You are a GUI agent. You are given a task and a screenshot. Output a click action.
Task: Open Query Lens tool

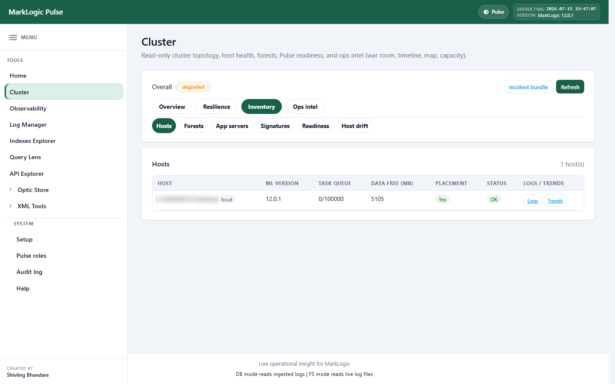(x=64, y=157)
